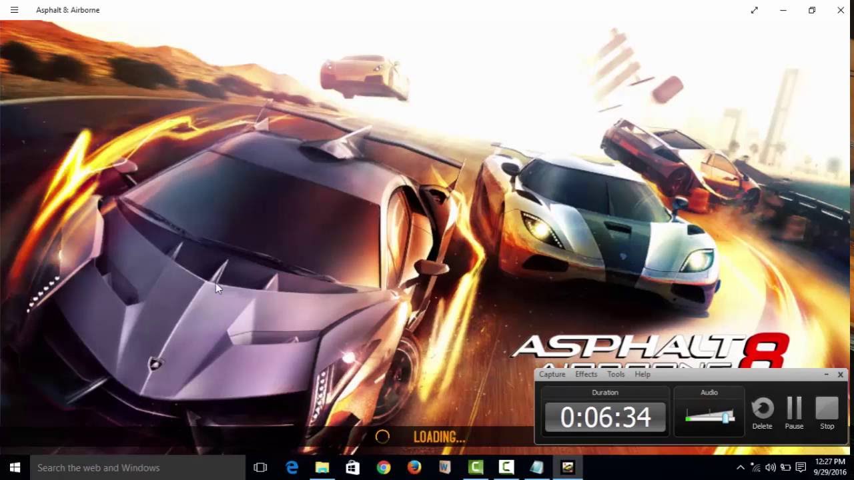Stop the screen recording
The width and height of the screenshot is (854, 480).
(827, 413)
